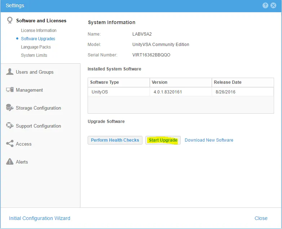Go to Users and Groups settings
This screenshot has height=229, width=282.
(x=35, y=72)
